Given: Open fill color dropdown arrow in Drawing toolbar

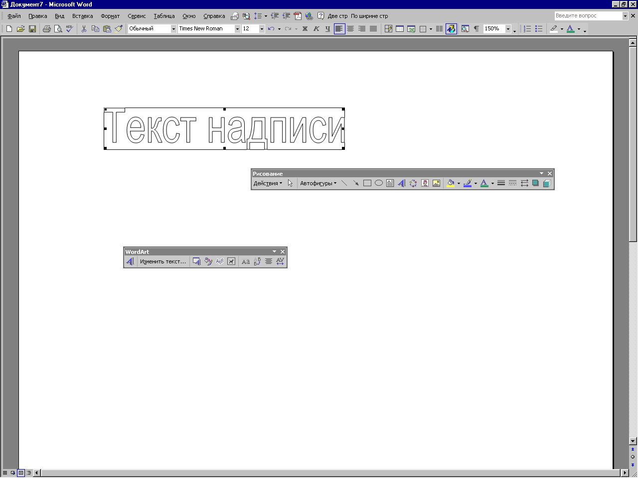Looking at the screenshot, I should 459,183.
